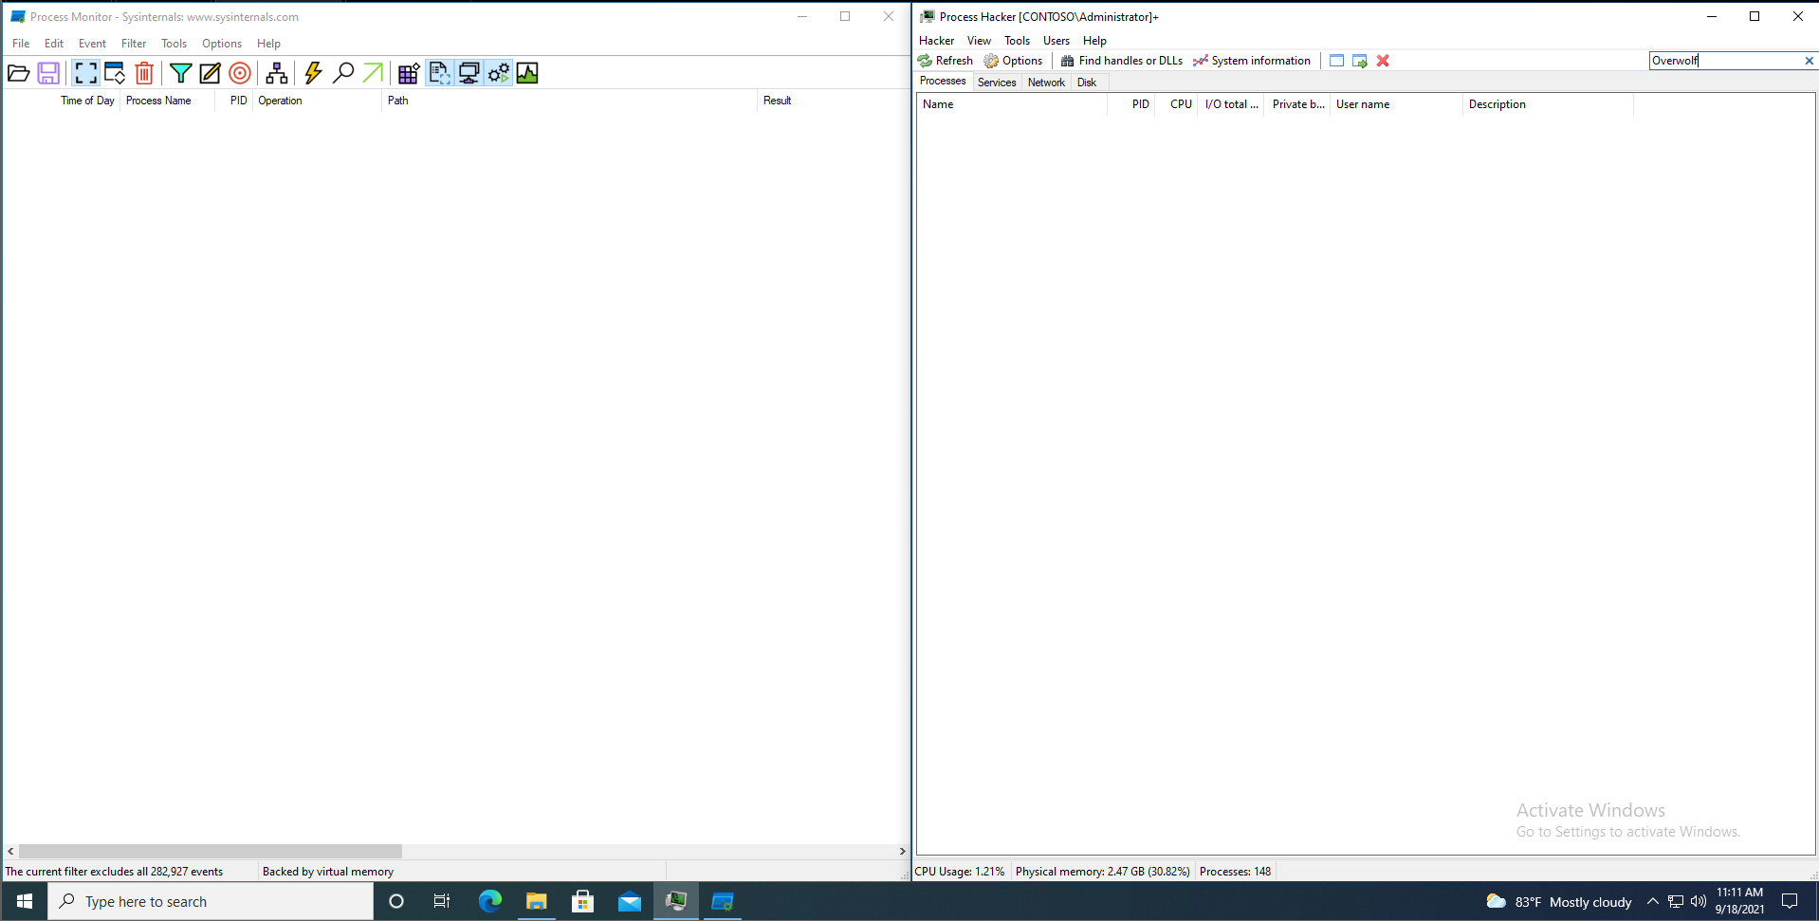Open Help menu in Process Hacker
This screenshot has height=921, width=1819.
tap(1094, 41)
